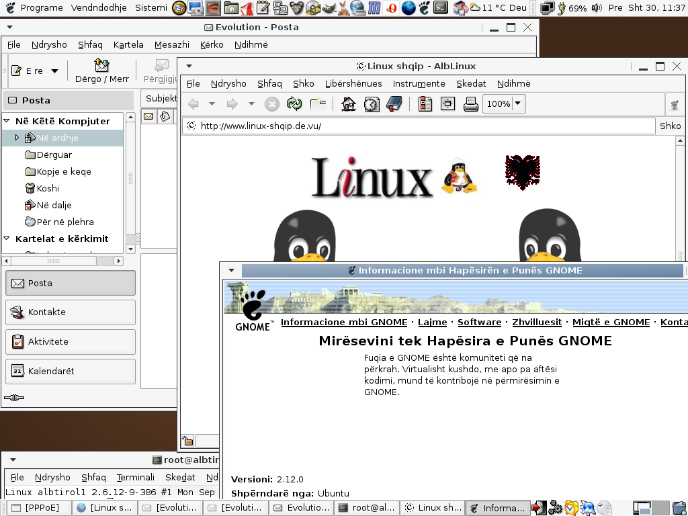Switch to root@al... terminal in taskbar

tap(368, 508)
